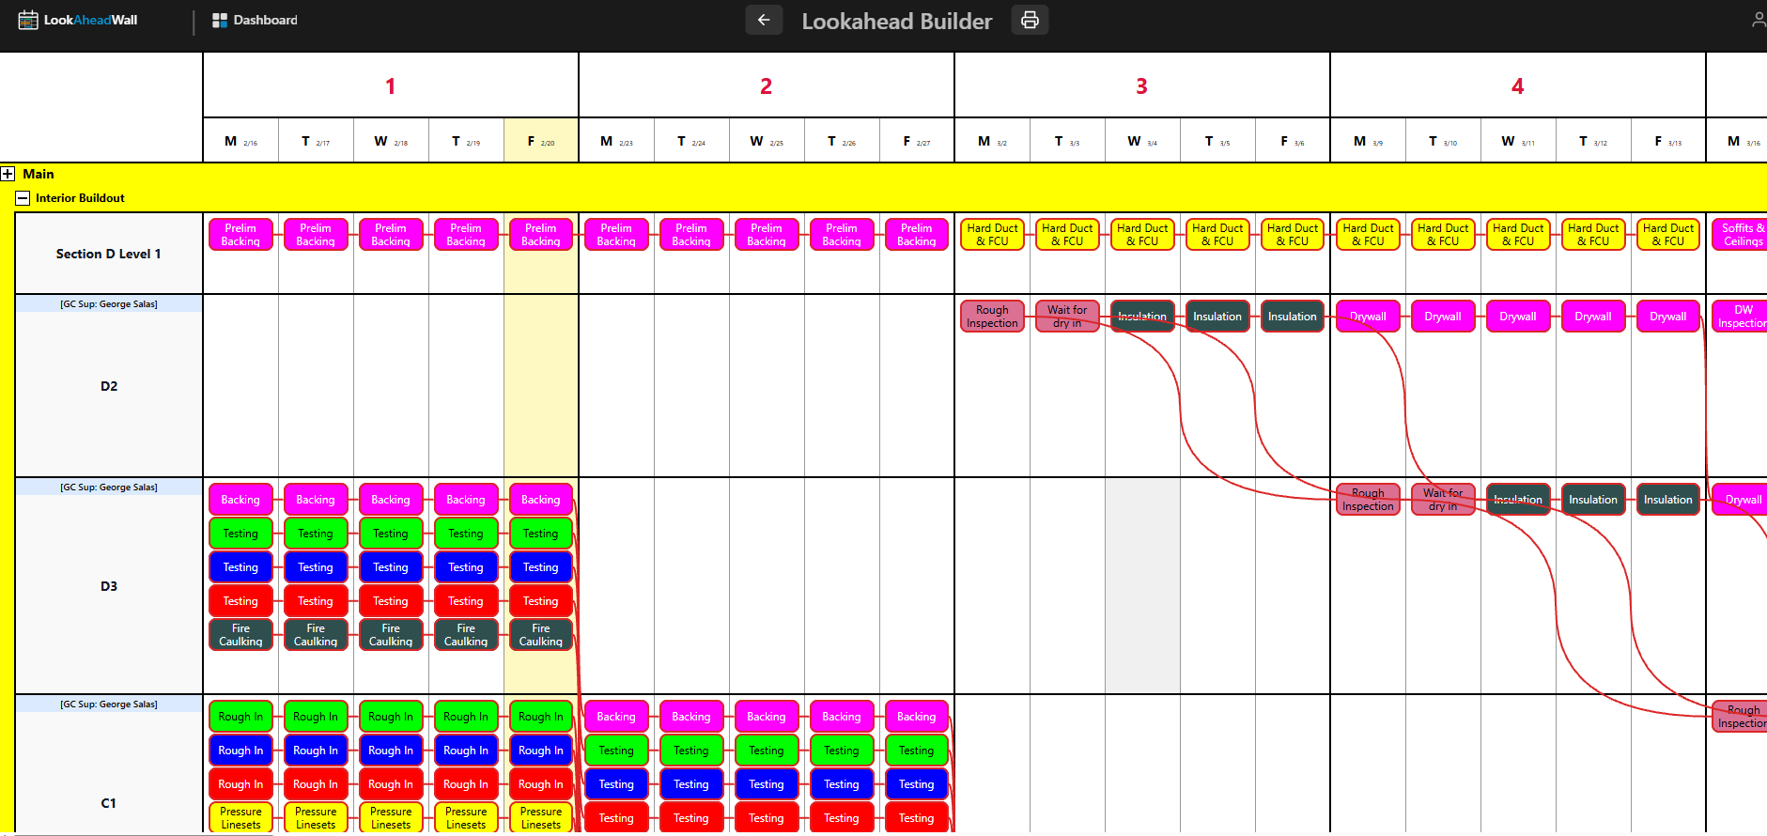Screen dimensions: 1767x836
Task: Click the Monday 2/16 day header
Action: point(240,141)
